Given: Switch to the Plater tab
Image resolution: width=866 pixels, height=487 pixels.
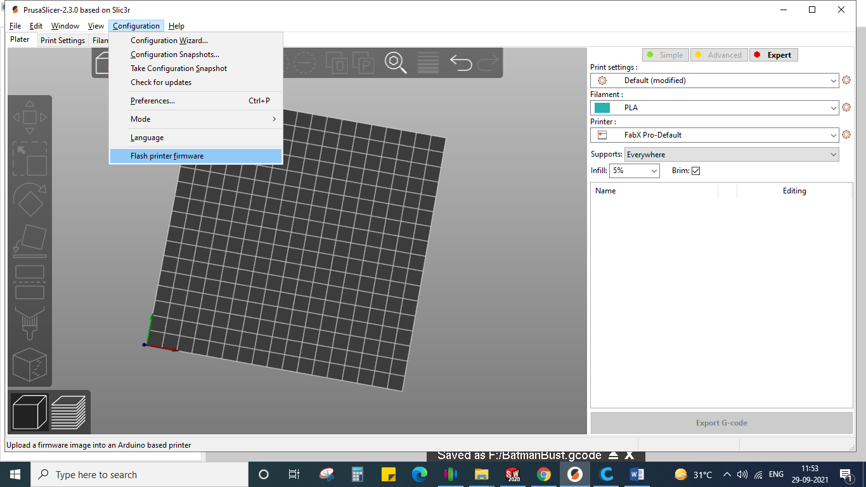Looking at the screenshot, I should pyautogui.click(x=20, y=39).
